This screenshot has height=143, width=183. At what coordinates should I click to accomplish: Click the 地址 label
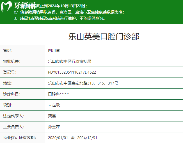click(8, 83)
